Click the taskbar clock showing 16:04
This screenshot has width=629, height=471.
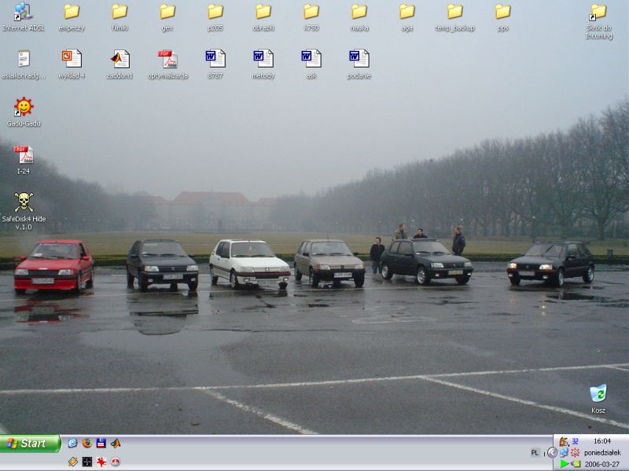[601, 441]
